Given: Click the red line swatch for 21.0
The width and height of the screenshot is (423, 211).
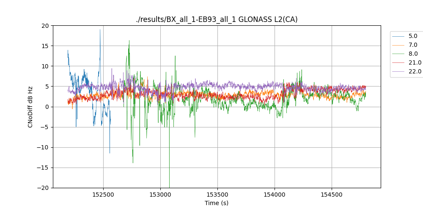Looking at the screenshot, I should tap(398, 63).
